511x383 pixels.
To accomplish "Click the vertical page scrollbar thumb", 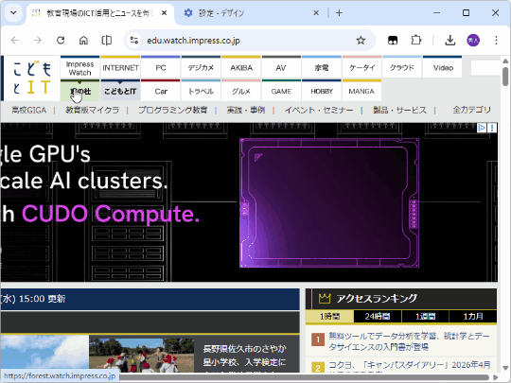I will click(x=505, y=77).
